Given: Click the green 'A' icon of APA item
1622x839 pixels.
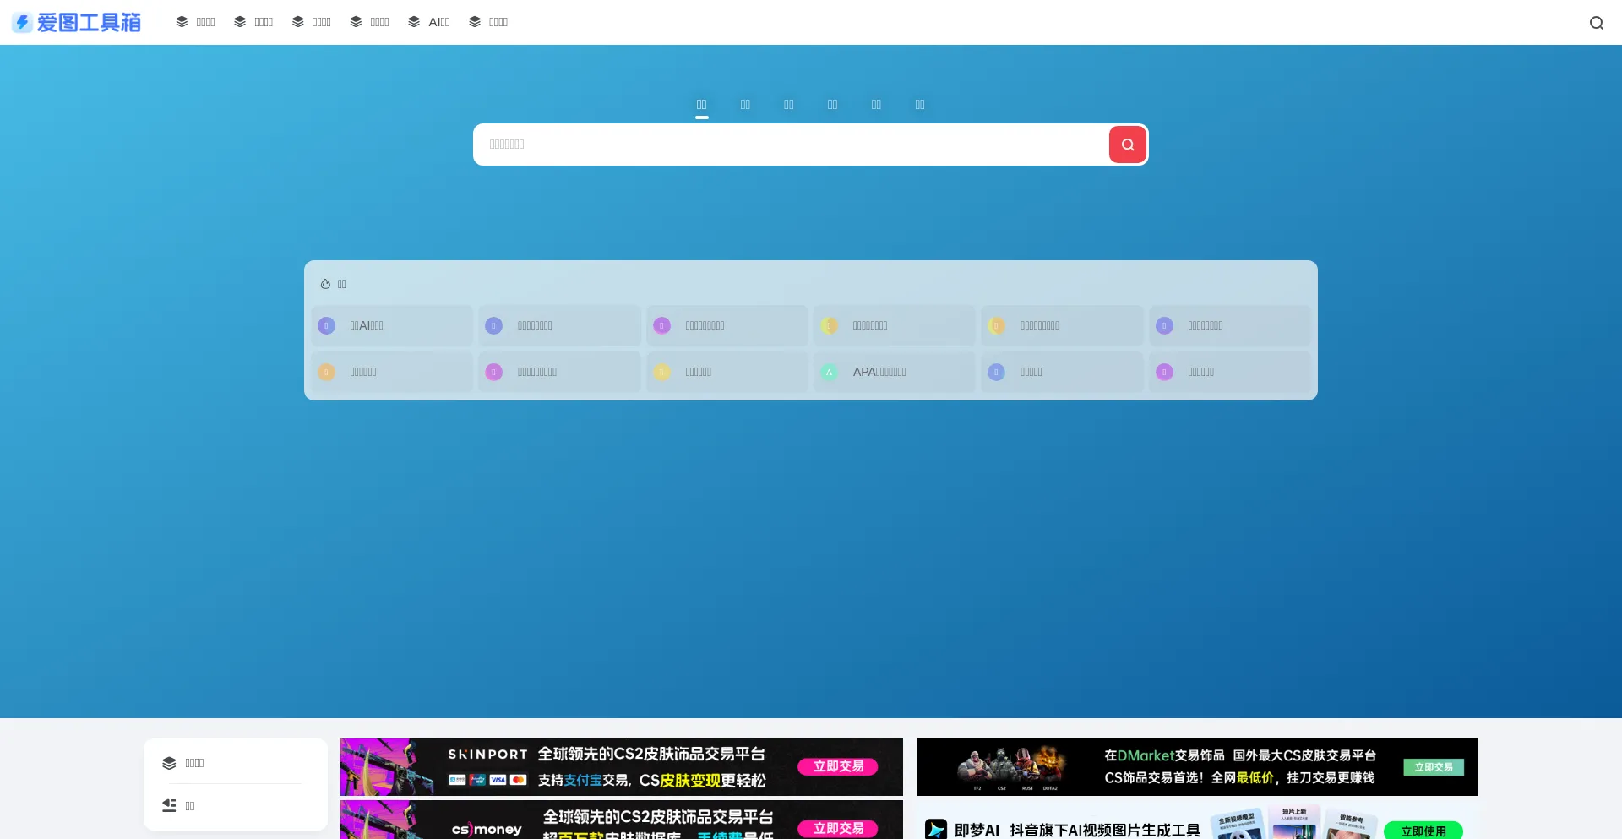Looking at the screenshot, I should click(x=830, y=372).
